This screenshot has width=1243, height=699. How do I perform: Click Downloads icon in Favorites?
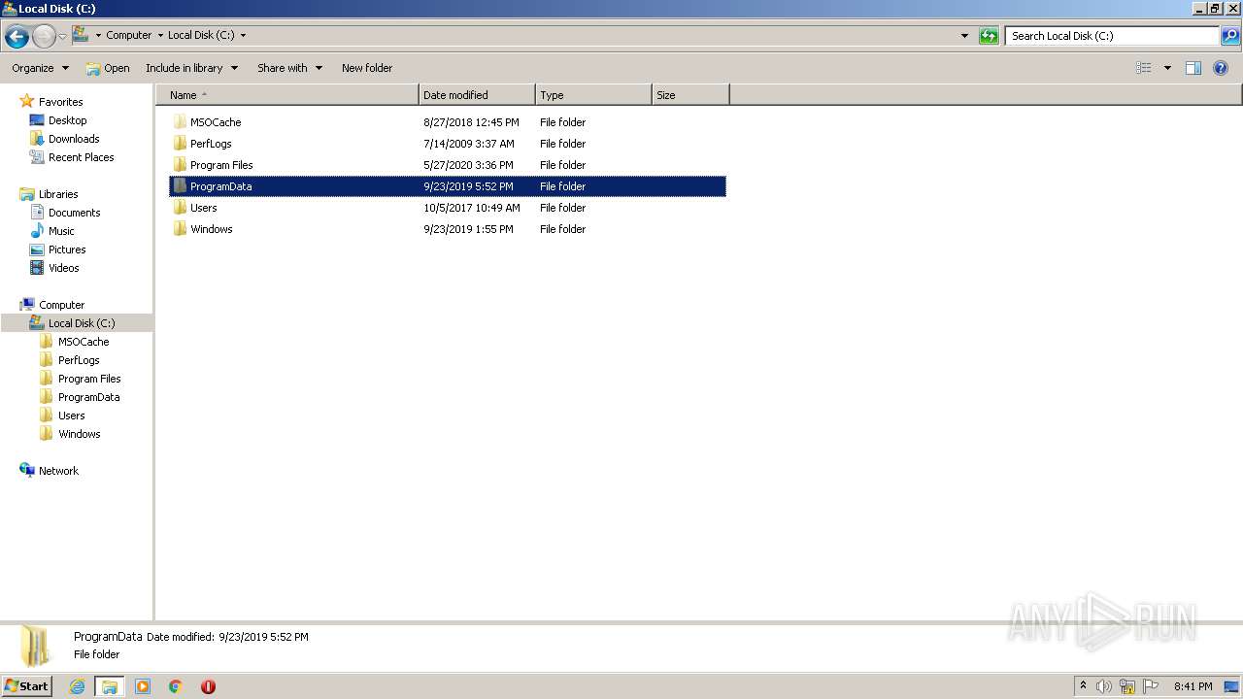[37, 139]
